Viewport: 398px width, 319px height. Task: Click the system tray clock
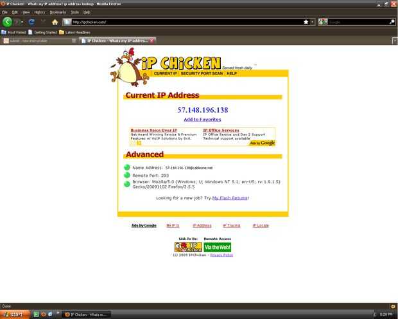386,314
